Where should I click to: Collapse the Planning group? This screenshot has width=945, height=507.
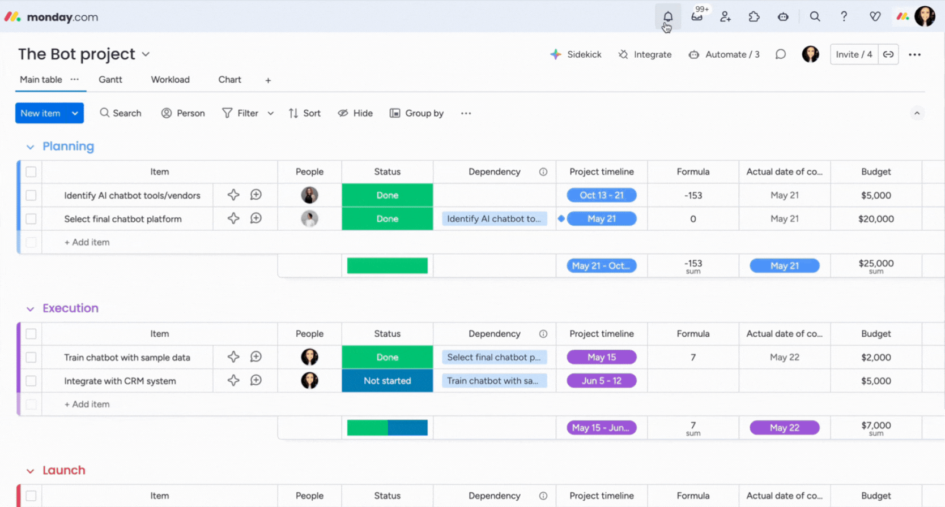[x=30, y=147]
